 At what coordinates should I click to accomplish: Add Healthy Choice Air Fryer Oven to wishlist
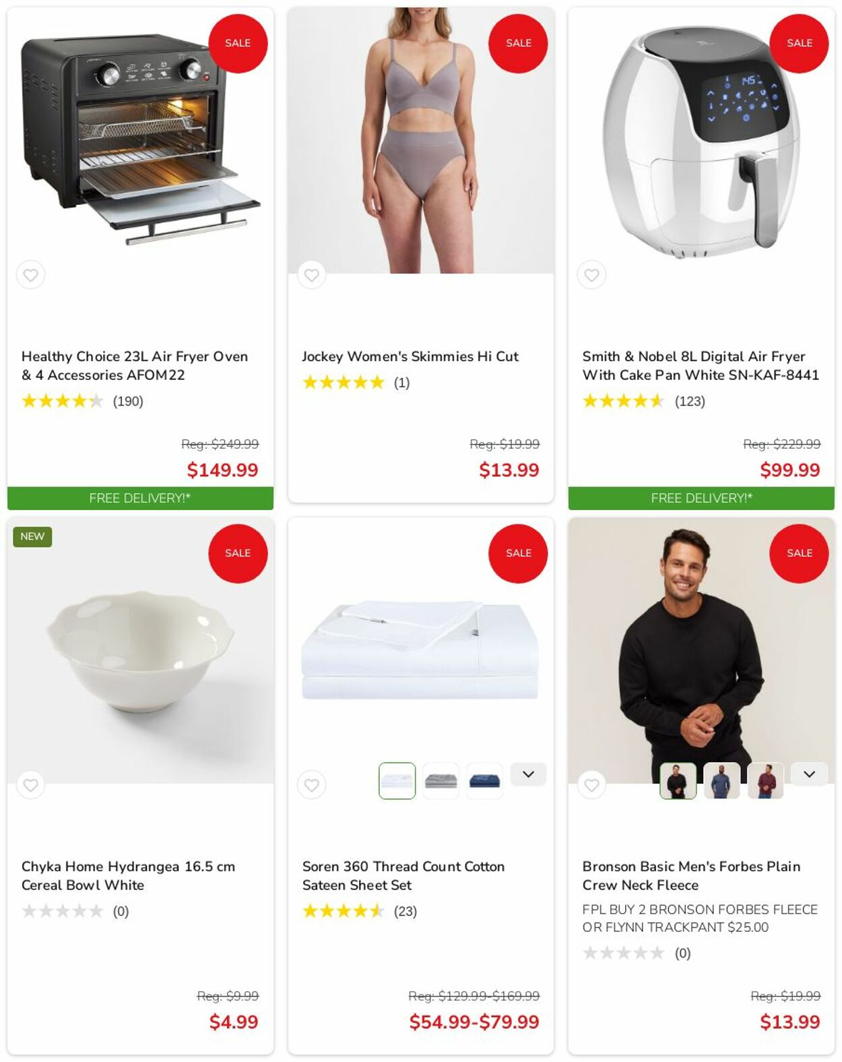coord(30,275)
